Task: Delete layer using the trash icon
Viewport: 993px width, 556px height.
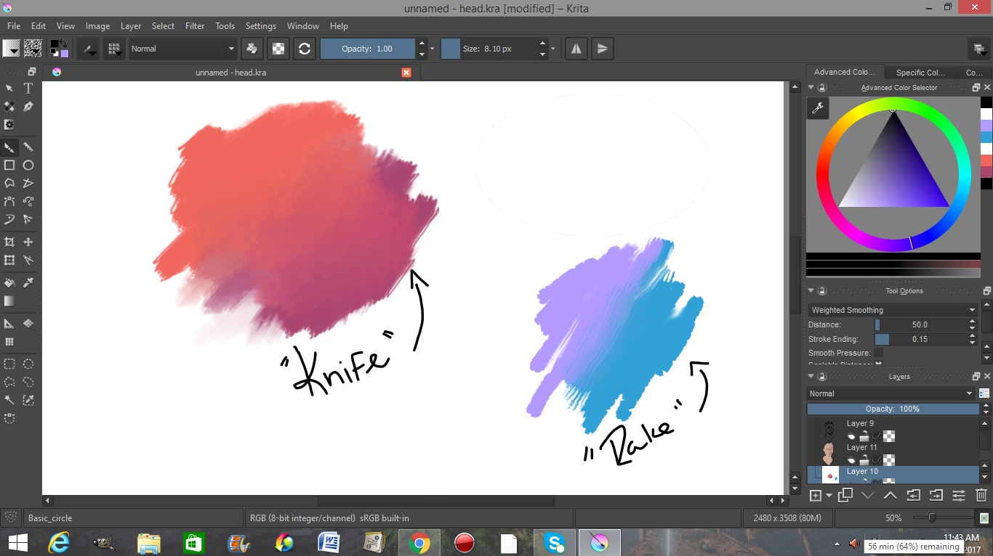Action: pyautogui.click(x=981, y=495)
